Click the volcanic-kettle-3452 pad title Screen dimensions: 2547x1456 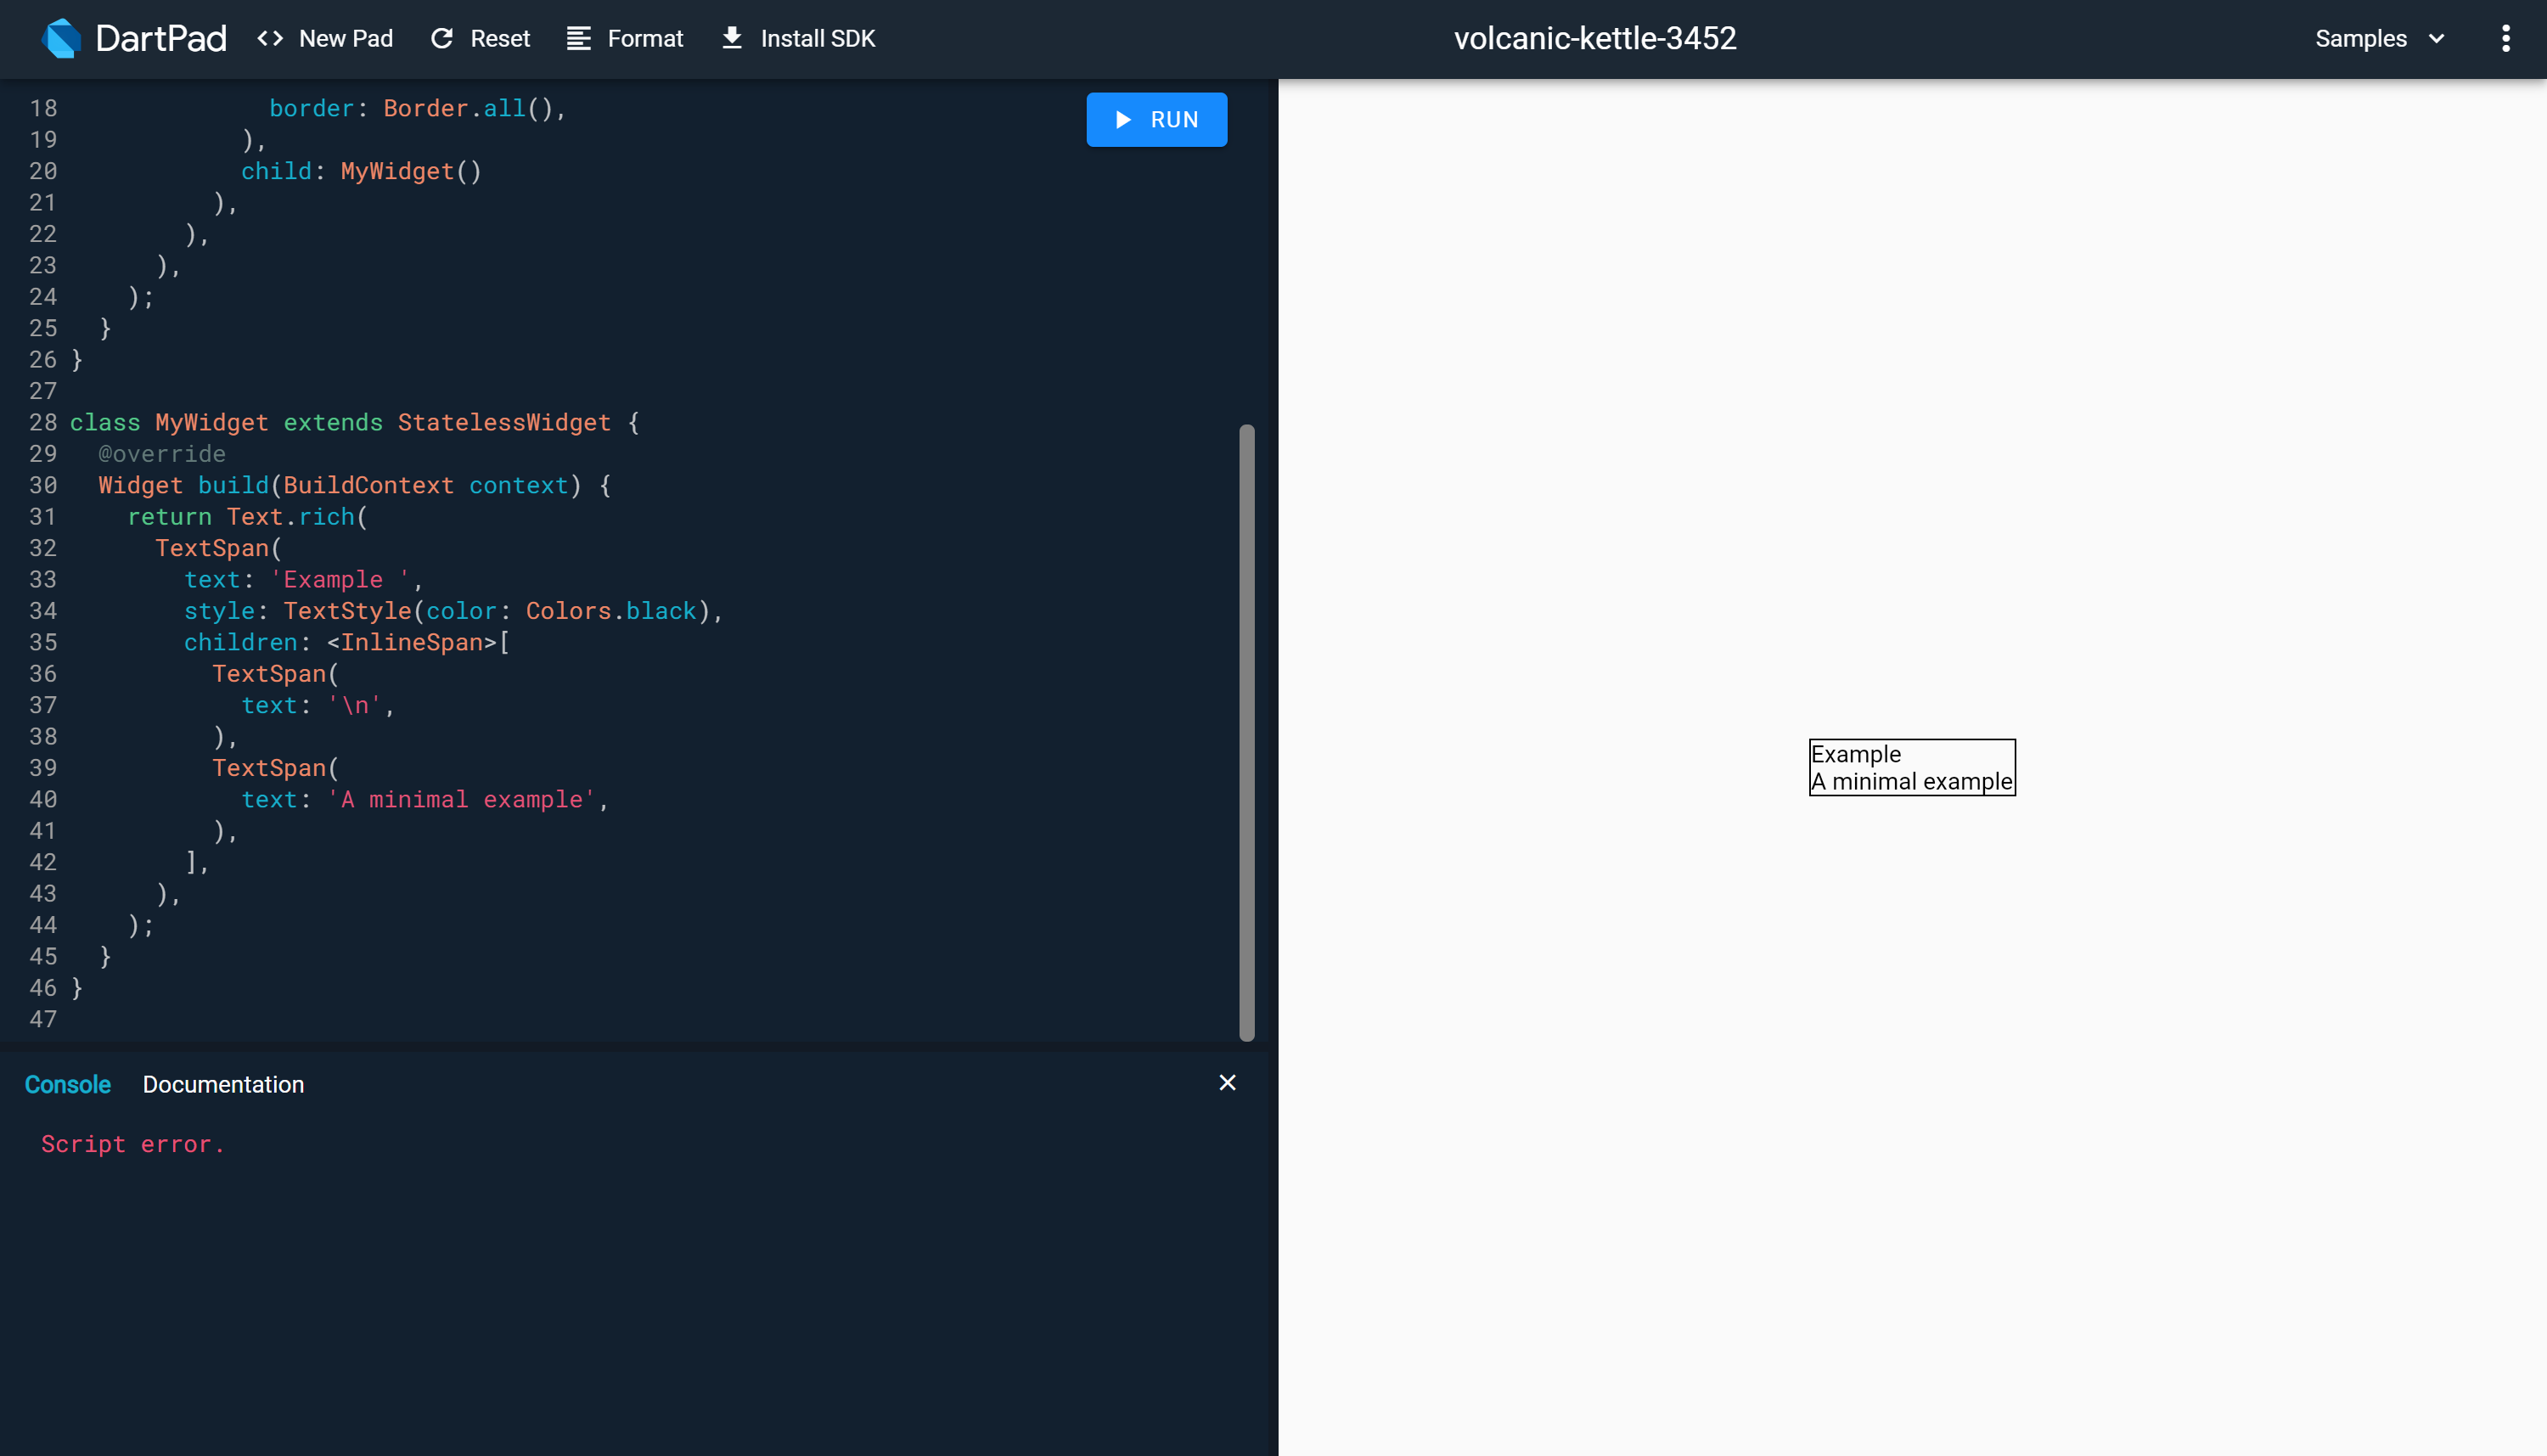point(1596,38)
